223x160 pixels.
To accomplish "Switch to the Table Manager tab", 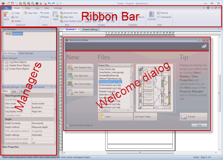I will coord(26,53).
